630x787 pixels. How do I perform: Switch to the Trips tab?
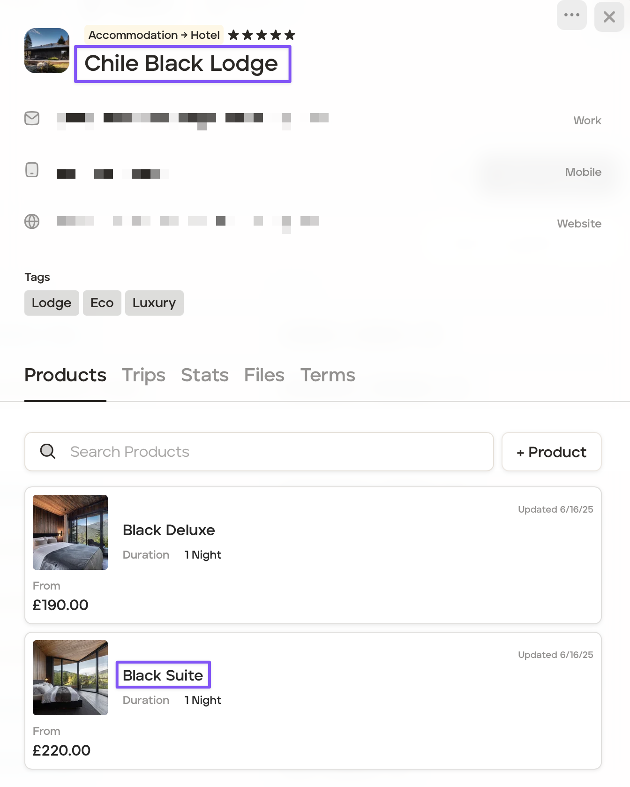coord(143,375)
